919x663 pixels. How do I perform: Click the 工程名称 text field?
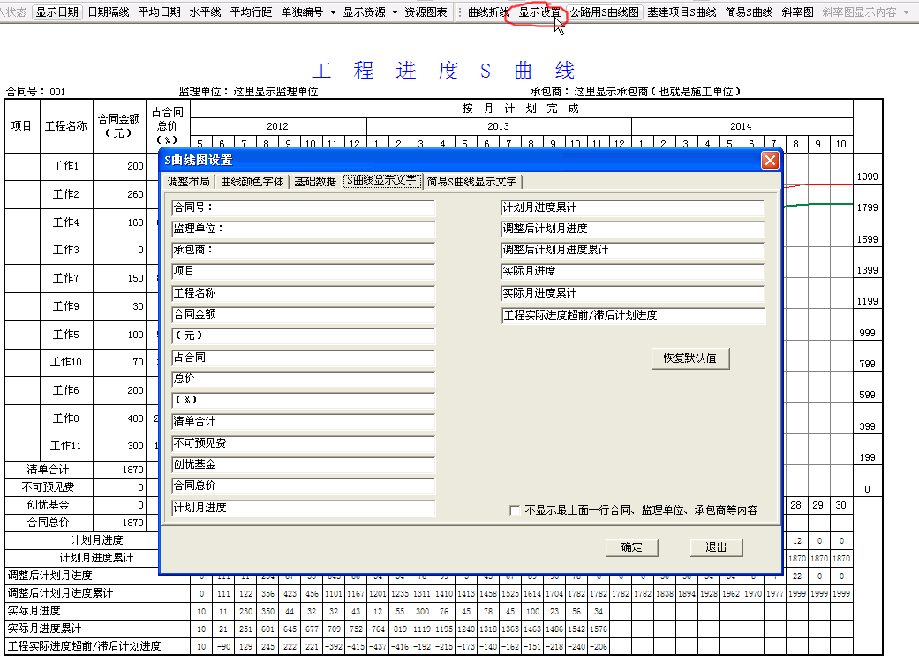point(303,293)
